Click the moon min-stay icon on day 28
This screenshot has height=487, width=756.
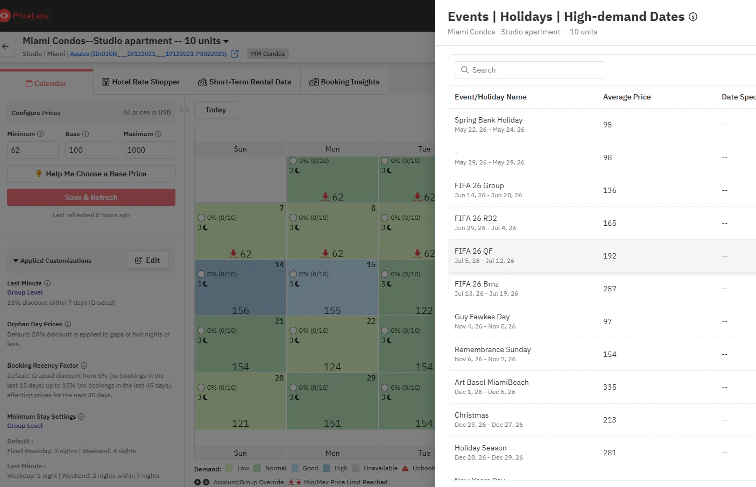click(205, 397)
